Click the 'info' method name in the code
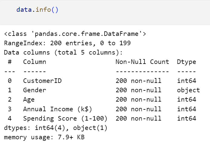Image resolution: width=210 pixels, height=145 pixels. 43,10
